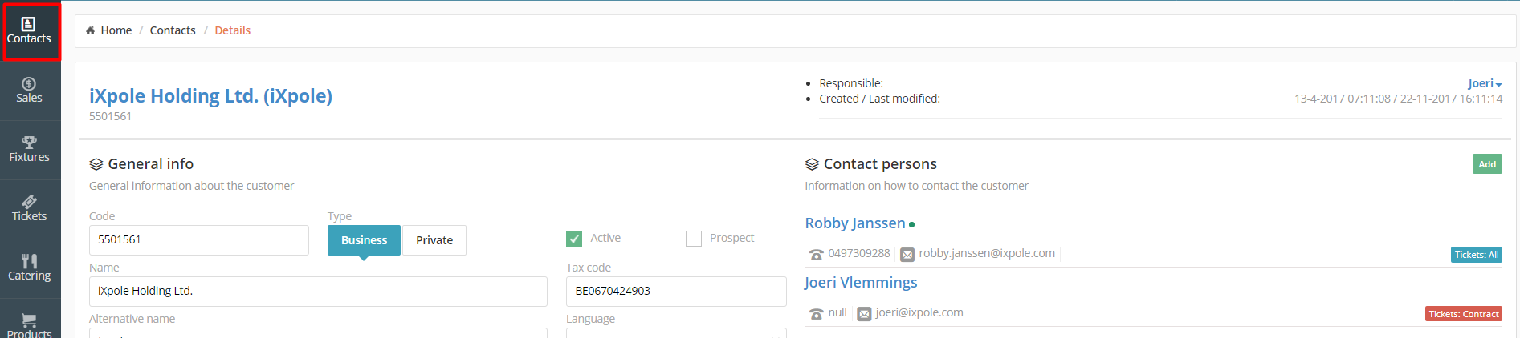
Task: Click the envelope icon next to robby.janssen@ixpole.com
Action: [x=907, y=255]
